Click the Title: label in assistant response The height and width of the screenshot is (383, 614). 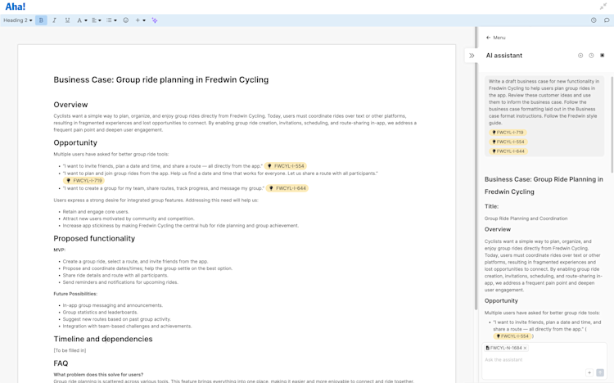tap(491, 206)
